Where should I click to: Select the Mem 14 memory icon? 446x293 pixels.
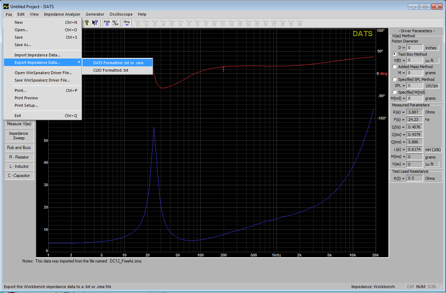click(249, 23)
